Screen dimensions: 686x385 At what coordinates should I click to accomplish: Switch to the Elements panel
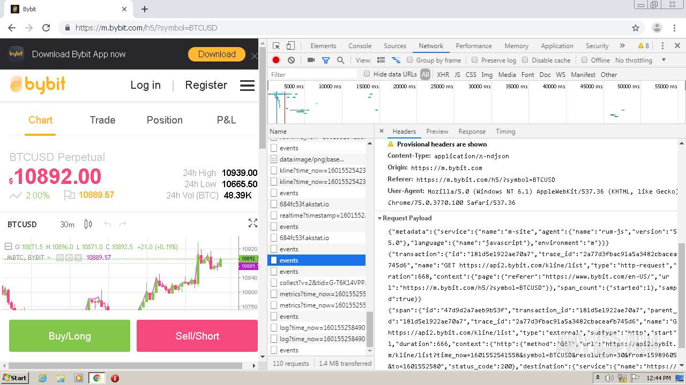coord(323,46)
